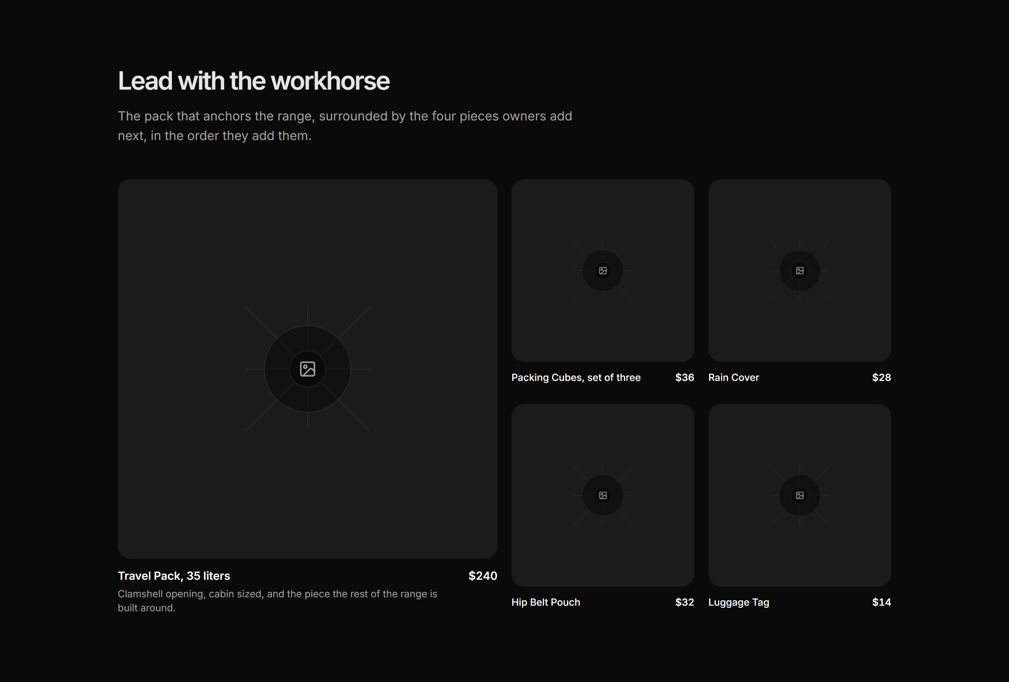
Task: Click the $14 price
Action: click(881, 602)
